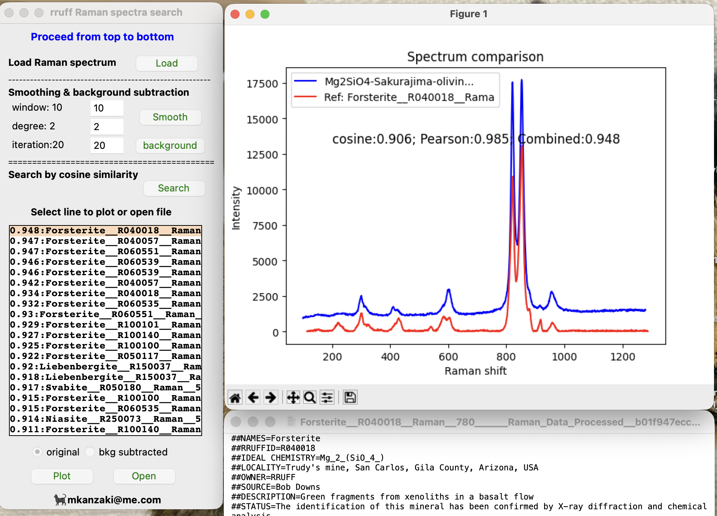Select the 0.92 Liebenbergite R150037 result
Viewport: 717px width, 516px height.
105,366
